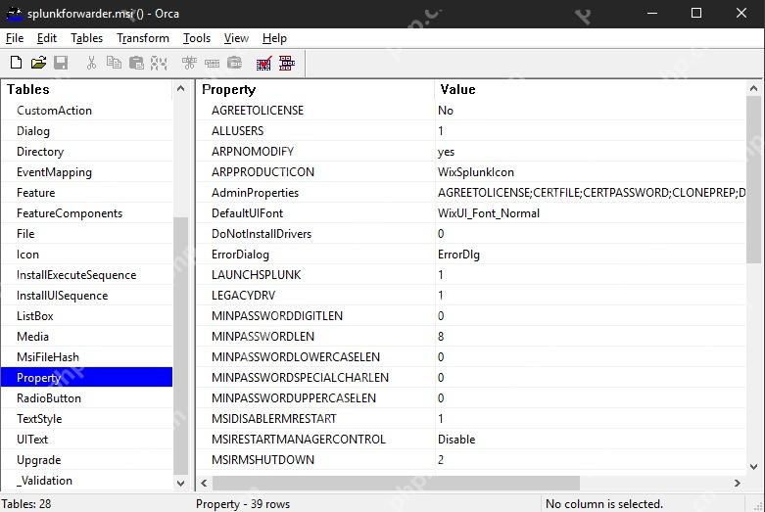Click the Paste clipboard icon
Screen dimensions: 765x512
click(136, 63)
